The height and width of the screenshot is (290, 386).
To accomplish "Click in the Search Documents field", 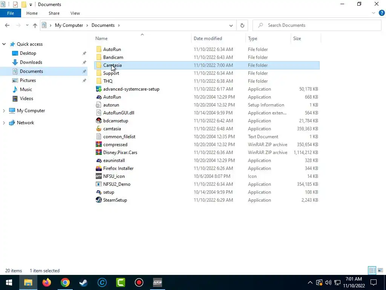I will pos(317,25).
